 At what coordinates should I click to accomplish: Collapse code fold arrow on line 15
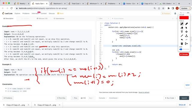102,52
